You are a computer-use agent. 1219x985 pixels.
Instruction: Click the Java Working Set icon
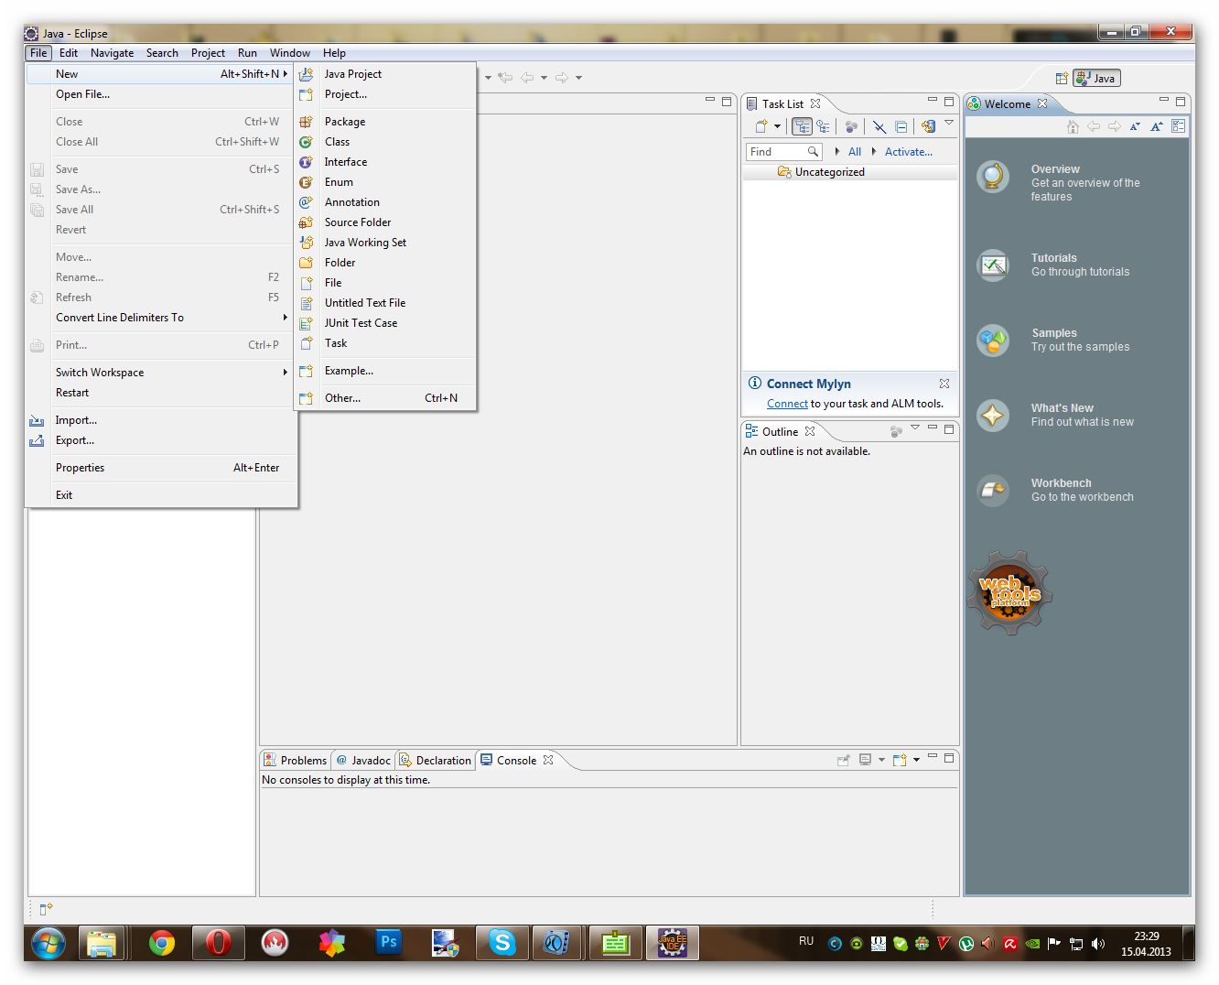point(307,243)
